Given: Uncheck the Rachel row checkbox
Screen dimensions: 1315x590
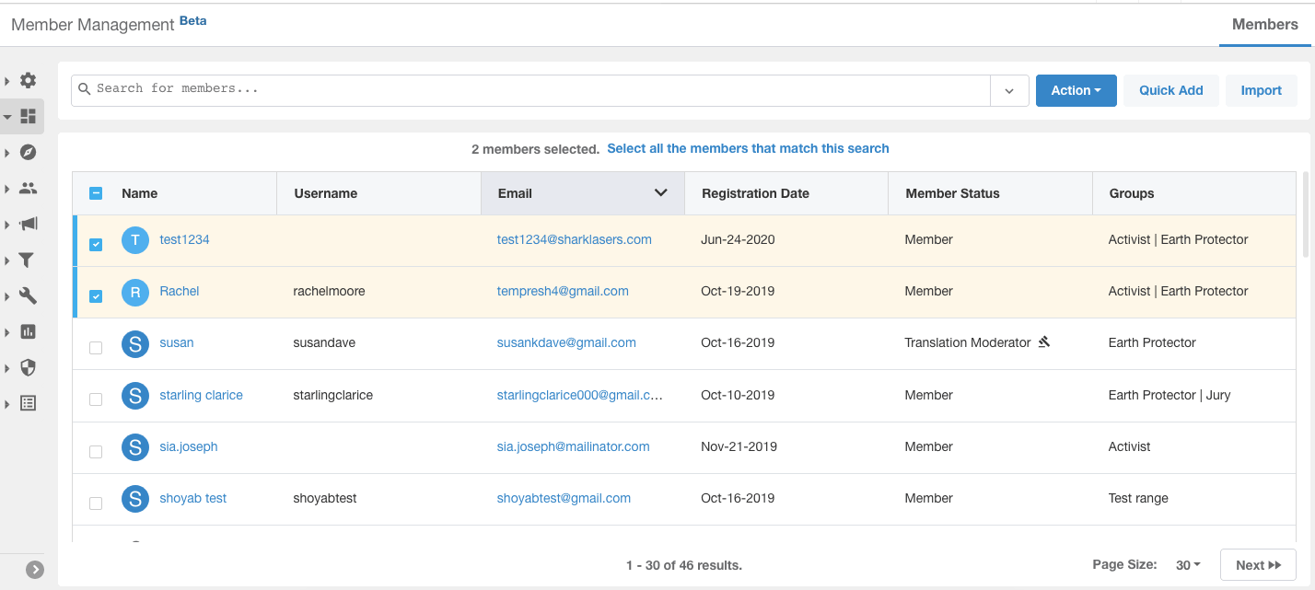Looking at the screenshot, I should click(x=96, y=296).
